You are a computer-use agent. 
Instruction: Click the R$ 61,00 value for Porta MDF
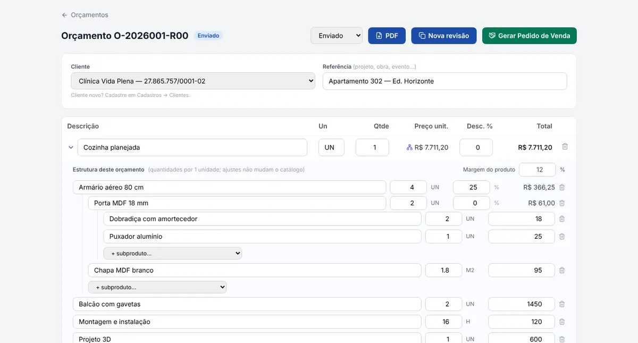click(542, 203)
